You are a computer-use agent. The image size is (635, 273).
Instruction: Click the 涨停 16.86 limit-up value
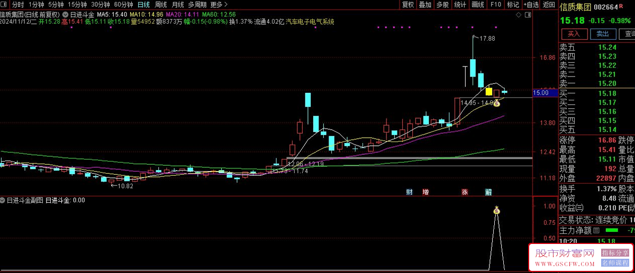pos(607,140)
